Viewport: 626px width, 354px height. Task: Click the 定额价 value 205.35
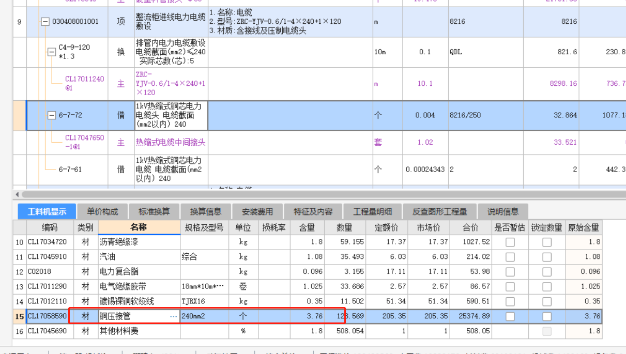[x=387, y=316]
